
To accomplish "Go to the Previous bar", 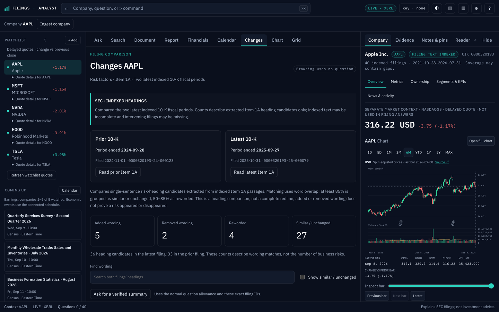I will click(x=377, y=296).
